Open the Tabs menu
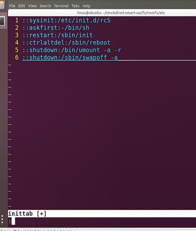 point(75,6)
